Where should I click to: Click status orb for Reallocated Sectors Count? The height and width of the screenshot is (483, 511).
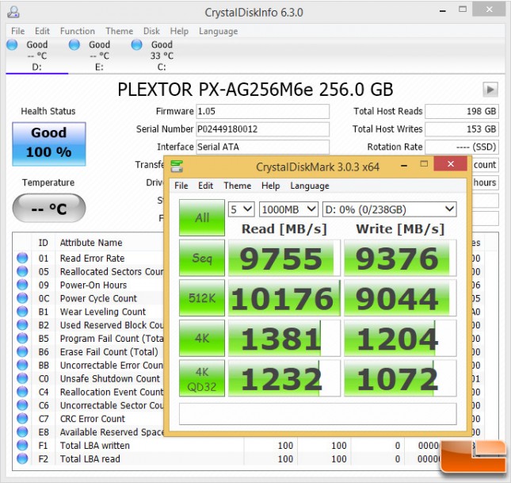[22, 271]
